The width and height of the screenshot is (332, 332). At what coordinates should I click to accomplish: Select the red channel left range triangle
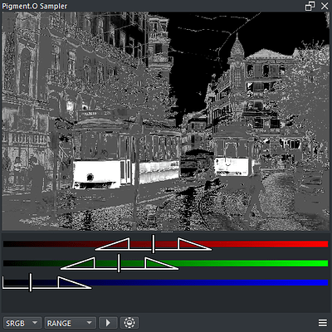point(115,244)
